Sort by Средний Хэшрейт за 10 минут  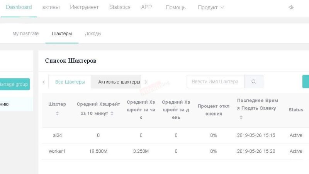pos(112,113)
